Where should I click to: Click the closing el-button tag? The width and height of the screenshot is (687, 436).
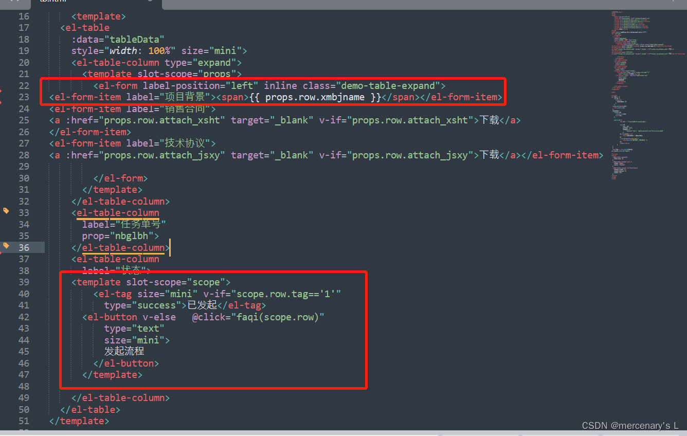[126, 363]
